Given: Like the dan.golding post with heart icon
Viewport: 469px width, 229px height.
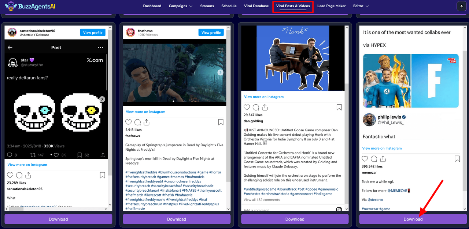Looking at the screenshot, I should coord(247,108).
